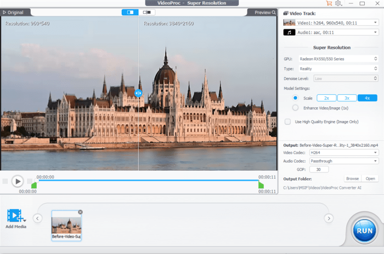Click the playhead knob at timeline start
Image resolution: width=384 pixels, height=254 pixels.
tap(37, 181)
